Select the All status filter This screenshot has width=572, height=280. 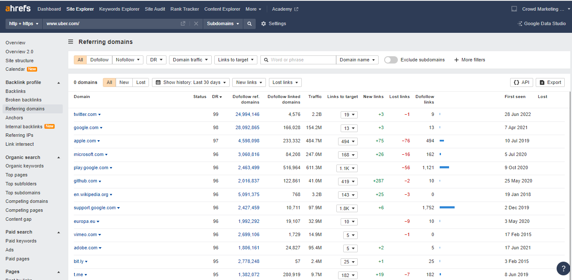coord(109,82)
